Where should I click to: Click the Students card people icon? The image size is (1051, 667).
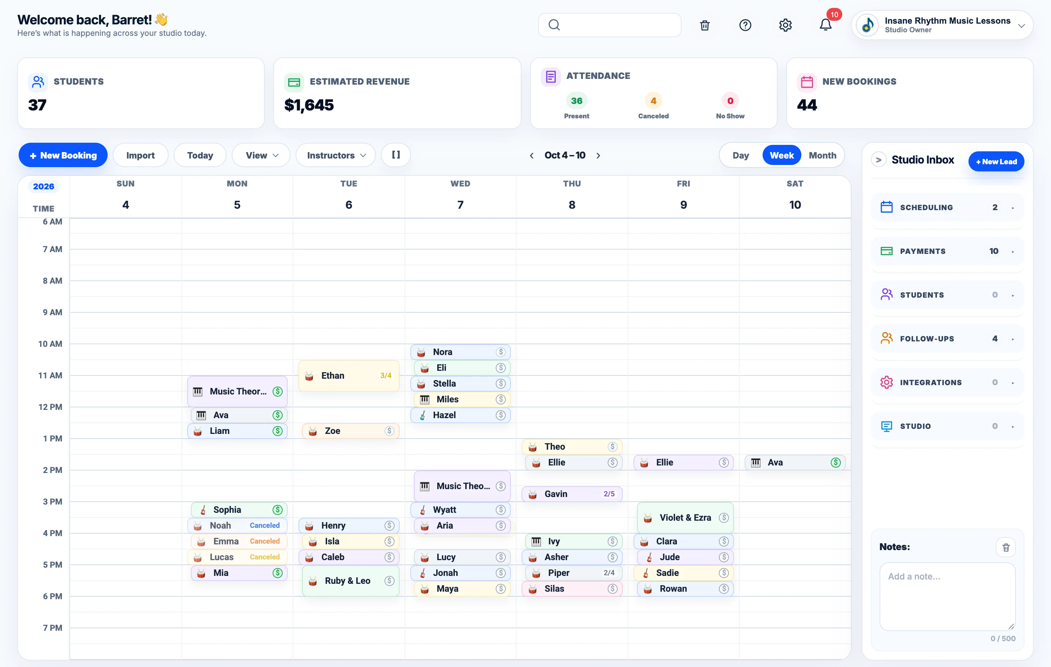pyautogui.click(x=38, y=81)
